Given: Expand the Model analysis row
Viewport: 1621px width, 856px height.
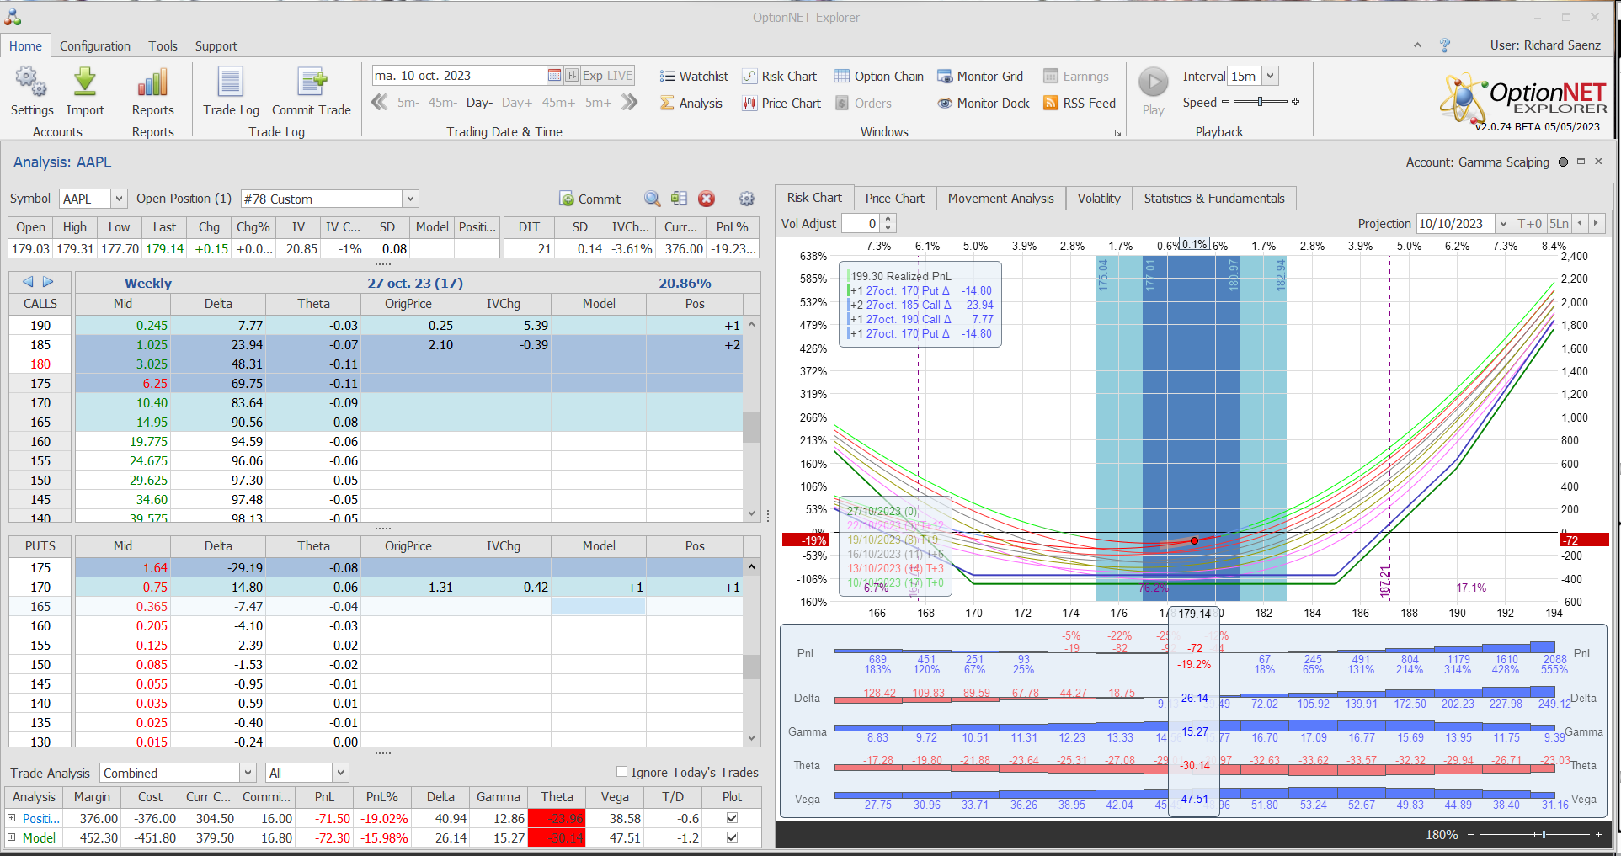Looking at the screenshot, I should (12, 837).
